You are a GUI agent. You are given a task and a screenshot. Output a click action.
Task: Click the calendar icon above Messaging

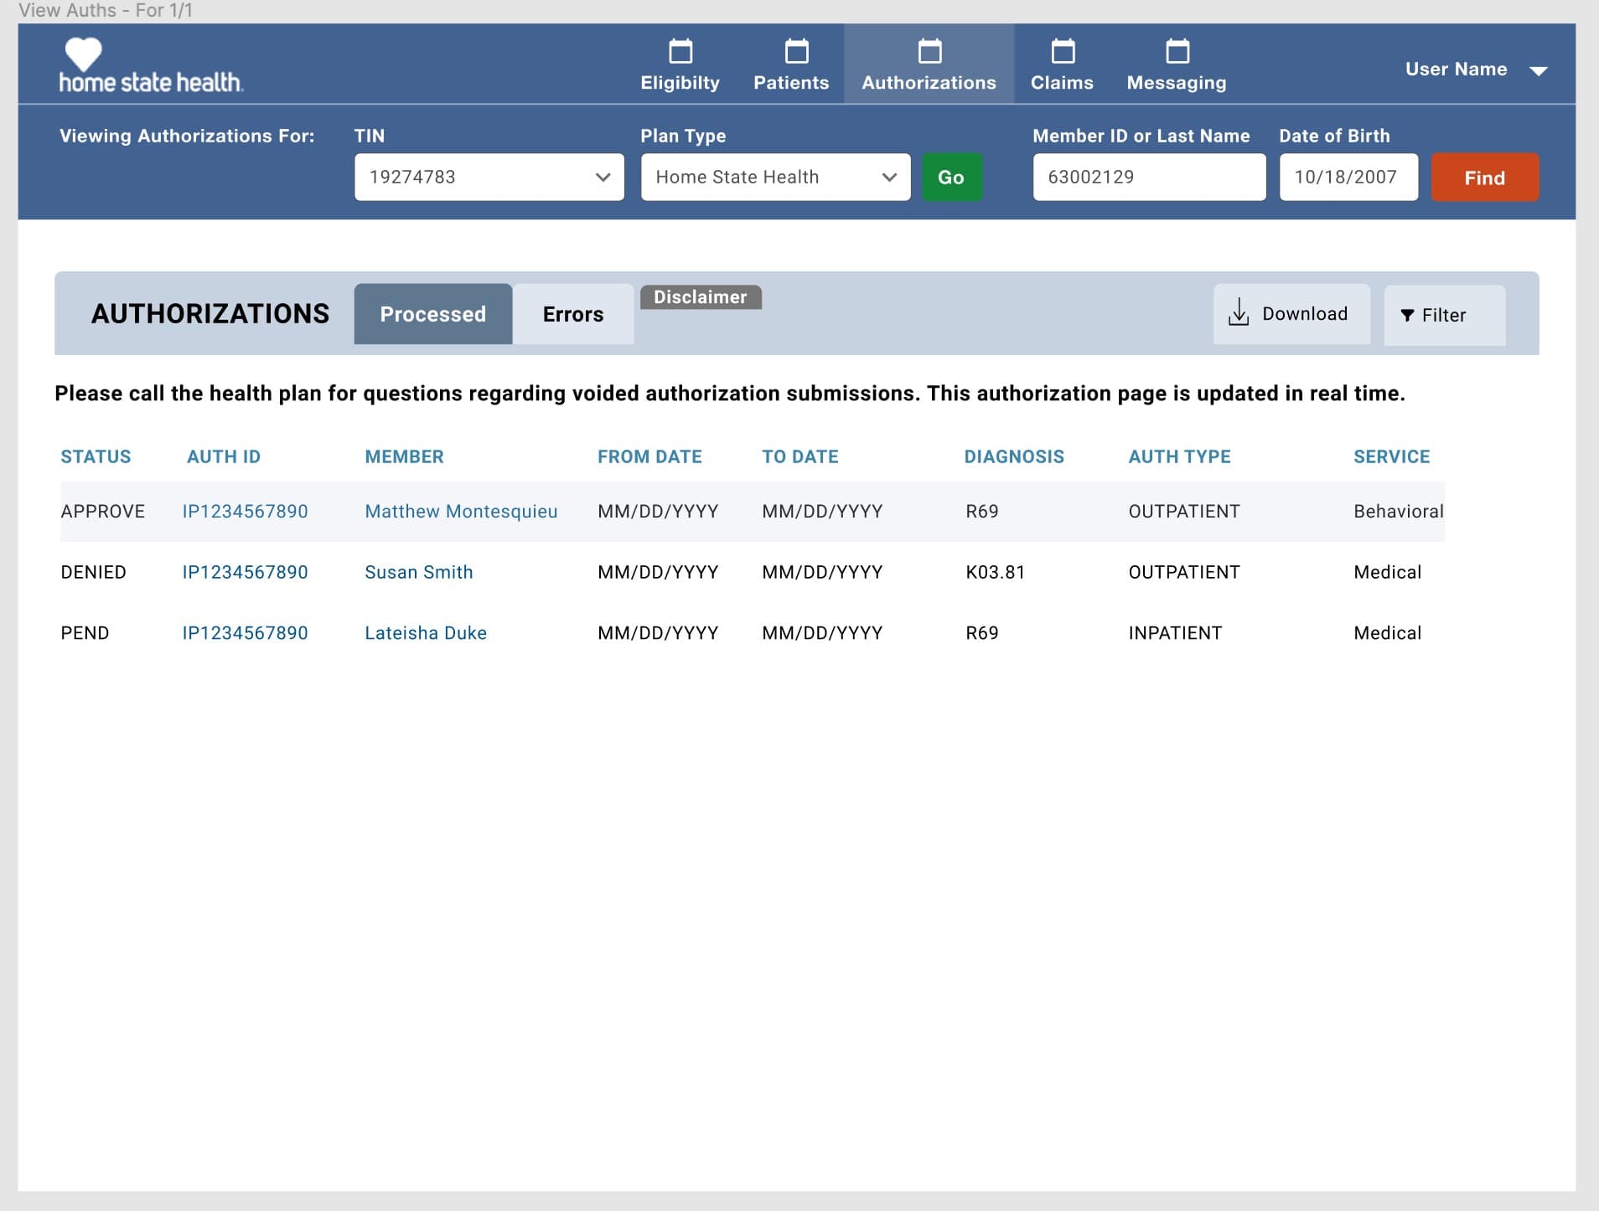[x=1177, y=51]
